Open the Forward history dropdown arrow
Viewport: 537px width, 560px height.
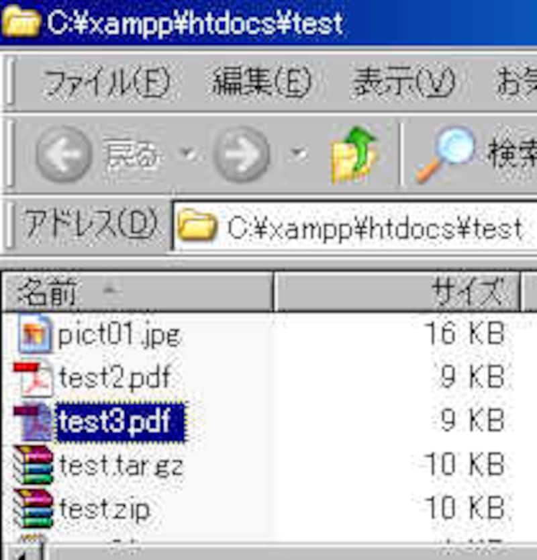point(298,154)
